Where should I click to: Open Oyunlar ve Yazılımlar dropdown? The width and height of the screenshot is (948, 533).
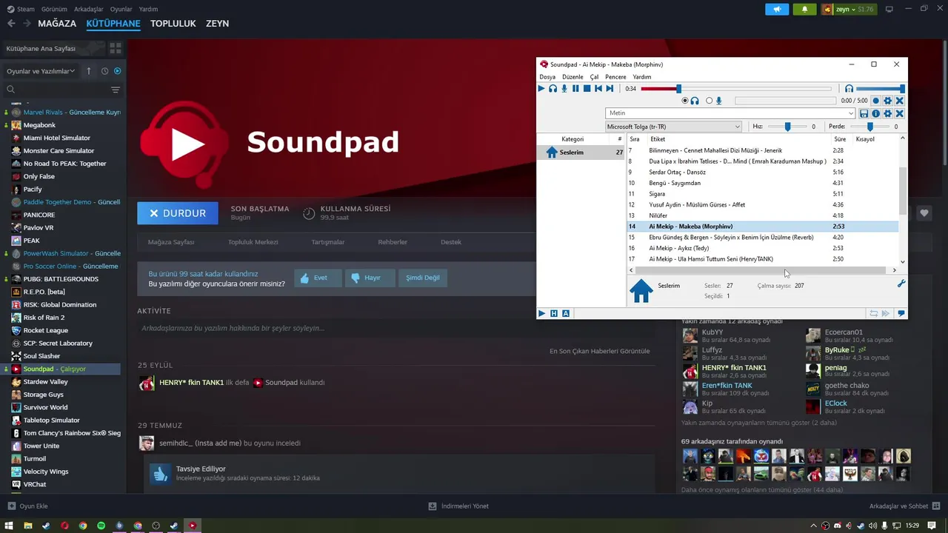[41, 71]
